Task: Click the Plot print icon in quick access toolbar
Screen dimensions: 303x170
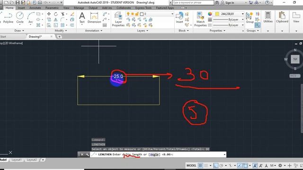Action: [40, 2]
